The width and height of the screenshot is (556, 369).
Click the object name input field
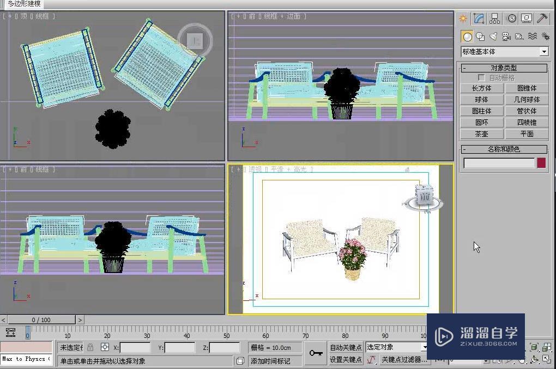point(499,163)
